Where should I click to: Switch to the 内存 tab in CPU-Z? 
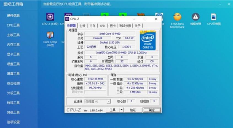point(92,26)
